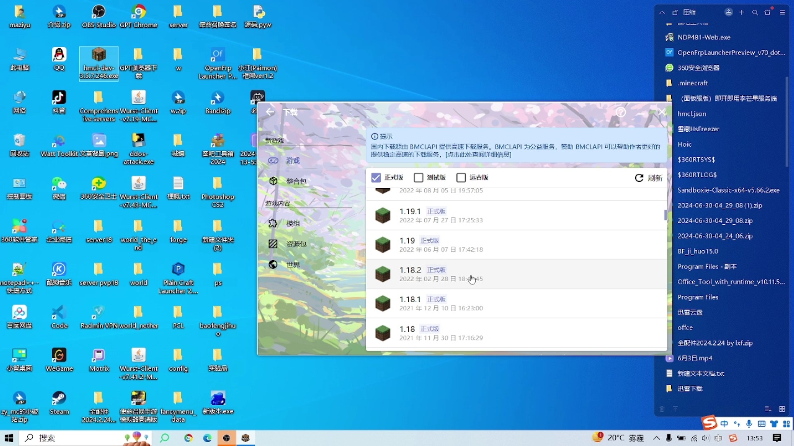
Task: Toggle 中 input mode on Sogou toolbar
Action: (724, 424)
